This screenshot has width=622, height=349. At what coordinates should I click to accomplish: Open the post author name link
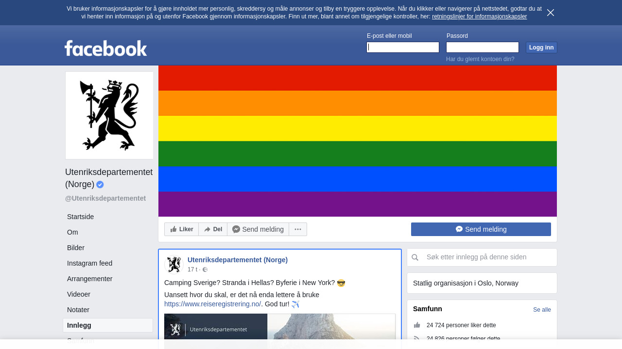238,260
